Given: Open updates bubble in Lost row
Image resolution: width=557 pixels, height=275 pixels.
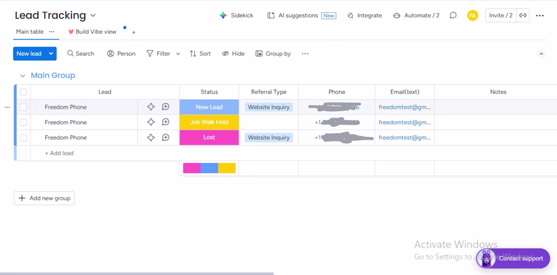Looking at the screenshot, I should tap(166, 138).
